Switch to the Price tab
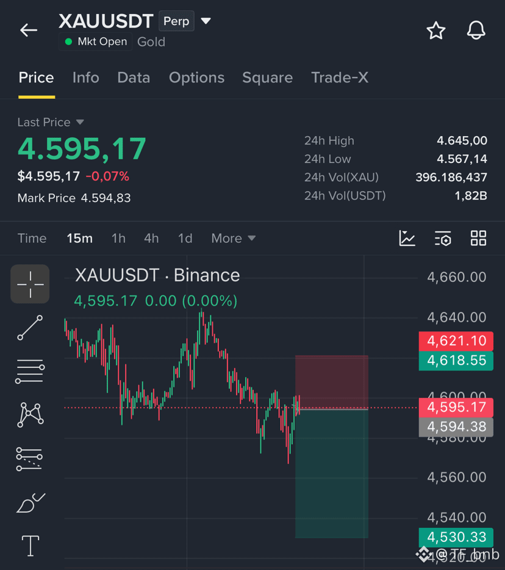Image resolution: width=505 pixels, height=570 pixels. coord(37,78)
